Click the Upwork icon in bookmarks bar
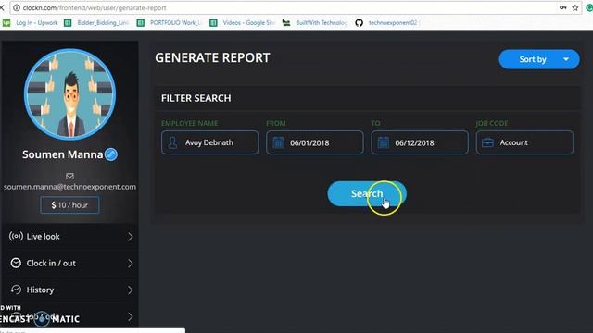Viewport: 593px width, 333px height. tap(6, 22)
